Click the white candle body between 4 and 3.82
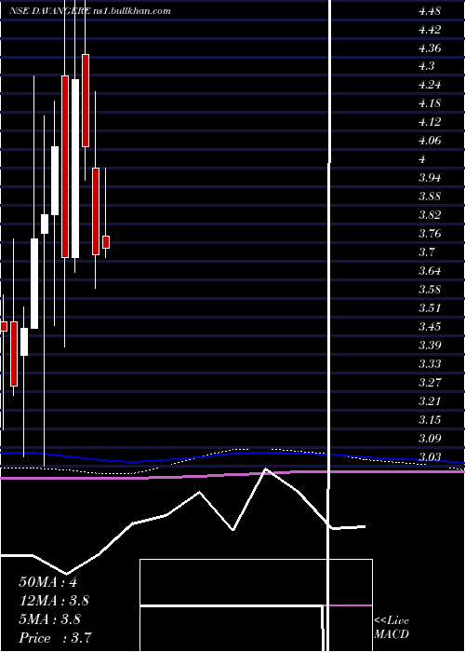 [x=55, y=181]
